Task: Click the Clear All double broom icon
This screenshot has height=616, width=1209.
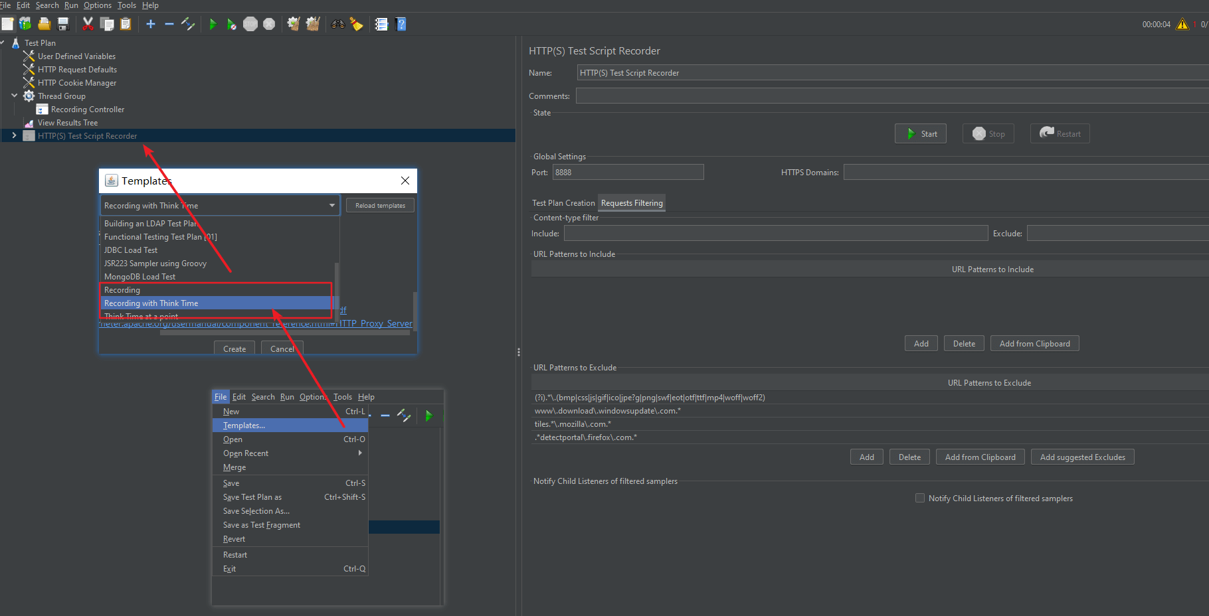Action: pyautogui.click(x=313, y=24)
